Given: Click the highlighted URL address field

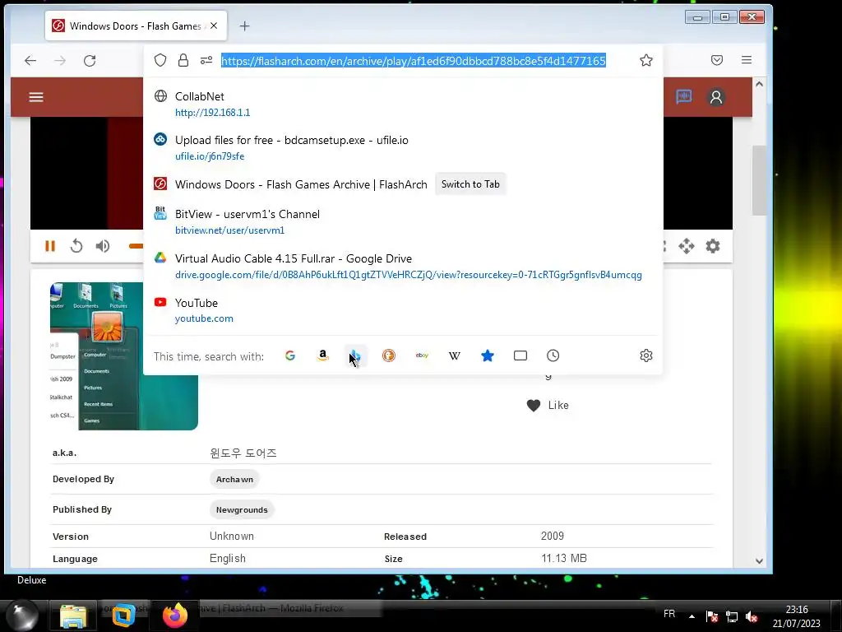Looking at the screenshot, I should (414, 61).
